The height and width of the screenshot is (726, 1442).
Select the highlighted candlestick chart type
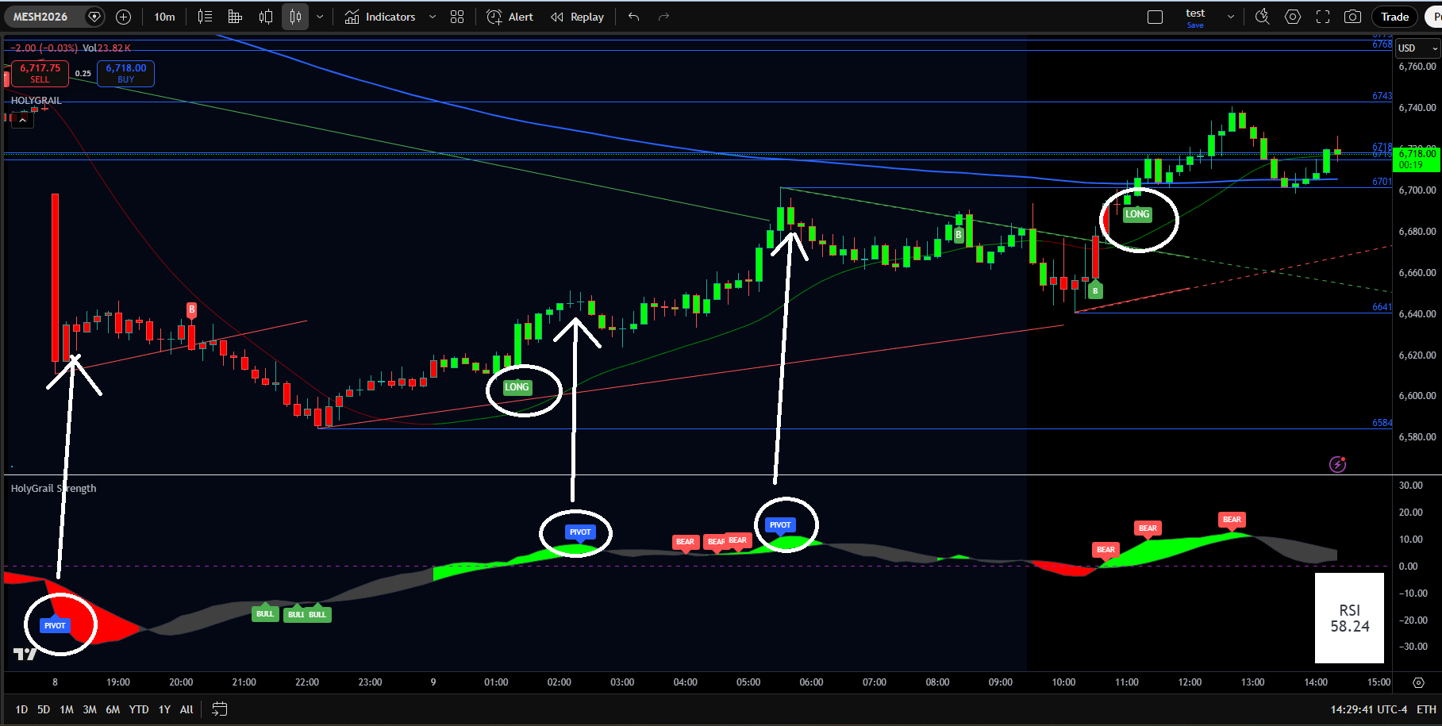295,17
